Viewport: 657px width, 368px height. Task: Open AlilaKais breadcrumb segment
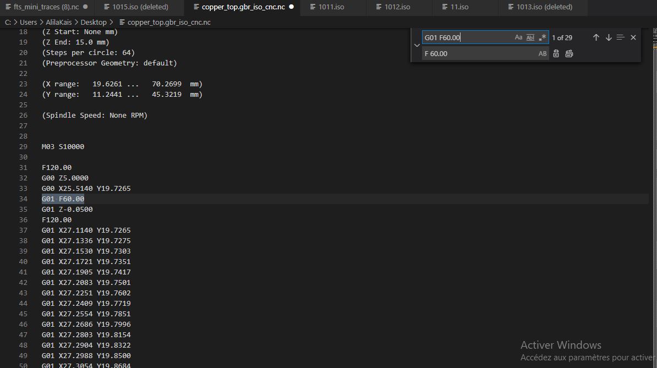click(x=59, y=22)
